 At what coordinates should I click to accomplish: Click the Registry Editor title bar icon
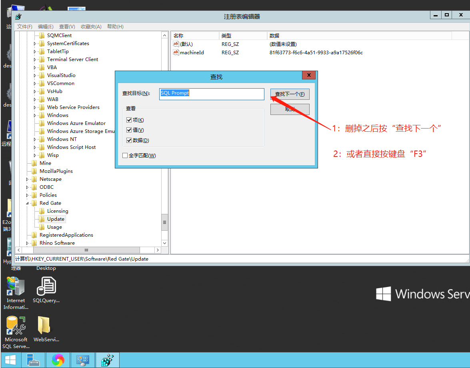(x=18, y=16)
